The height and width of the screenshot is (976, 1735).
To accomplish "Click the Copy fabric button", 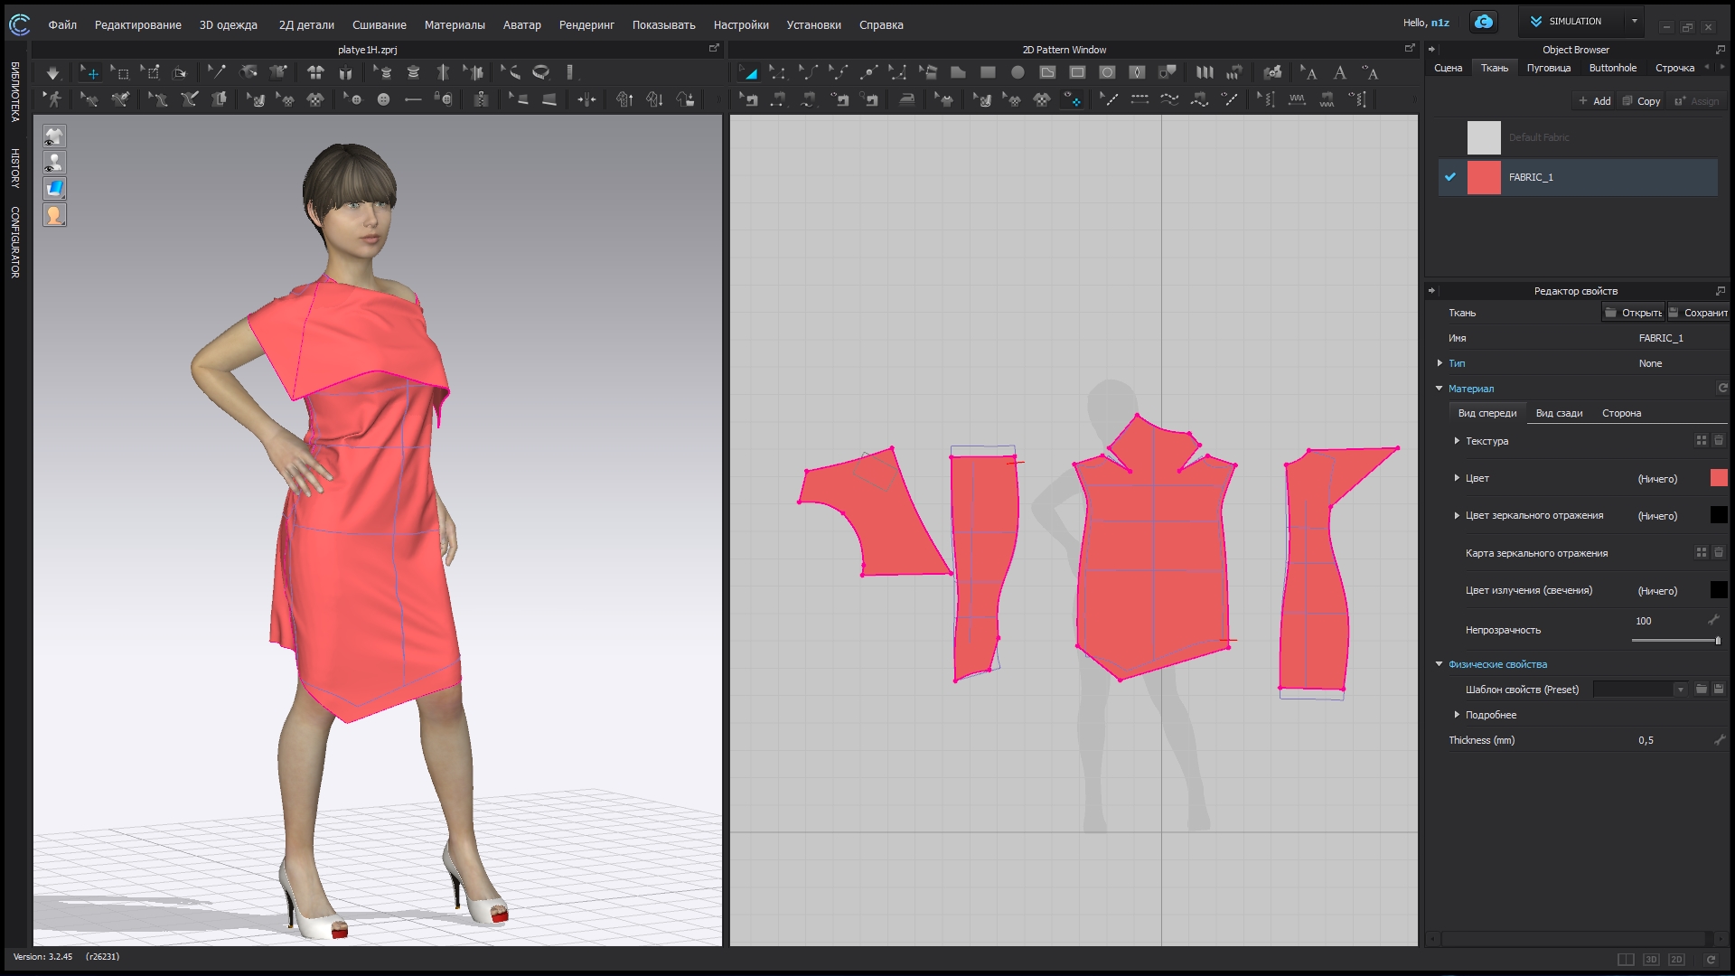I will pos(1642,101).
